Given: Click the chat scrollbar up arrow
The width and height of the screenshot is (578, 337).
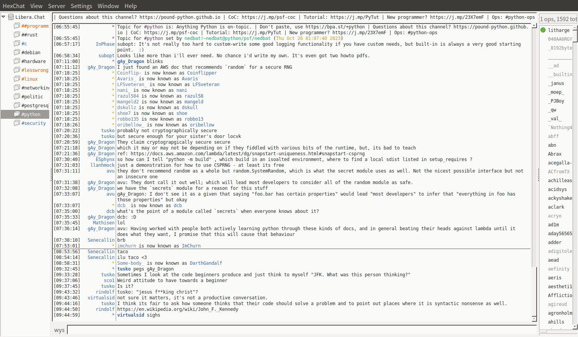Looking at the screenshot, I should click(x=534, y=26).
